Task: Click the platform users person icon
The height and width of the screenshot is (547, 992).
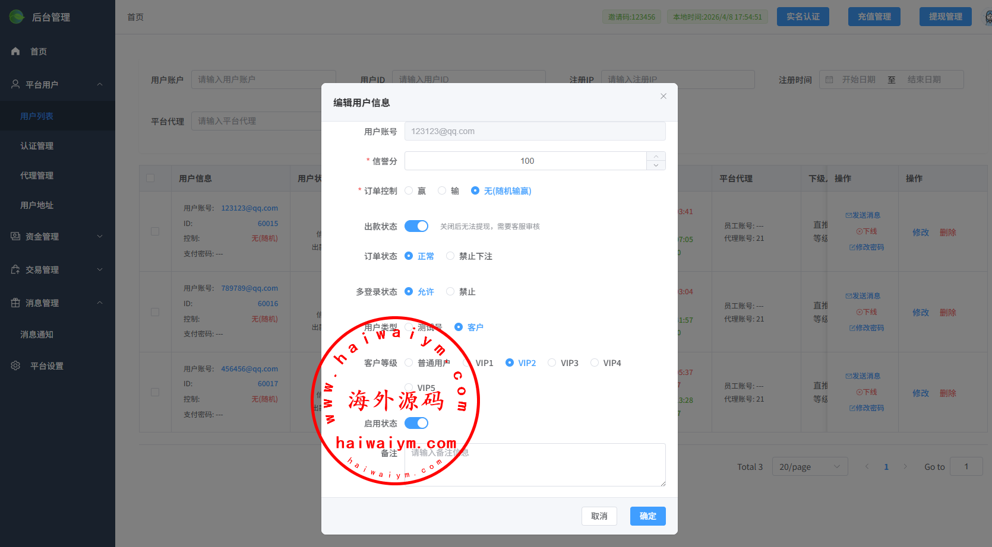Action: [15, 84]
